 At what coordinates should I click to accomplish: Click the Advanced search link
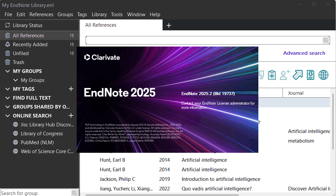[x=304, y=53]
